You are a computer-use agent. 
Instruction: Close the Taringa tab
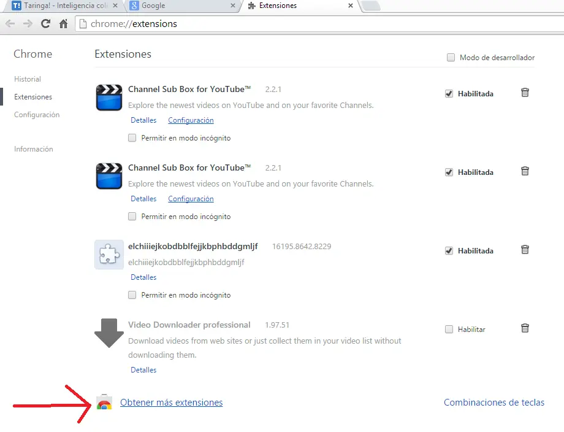pos(115,6)
